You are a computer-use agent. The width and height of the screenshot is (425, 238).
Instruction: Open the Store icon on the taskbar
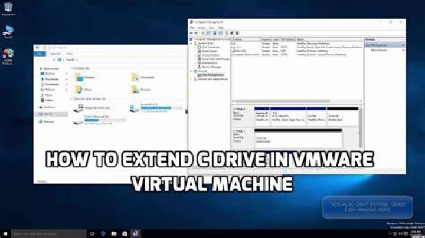click(125, 233)
